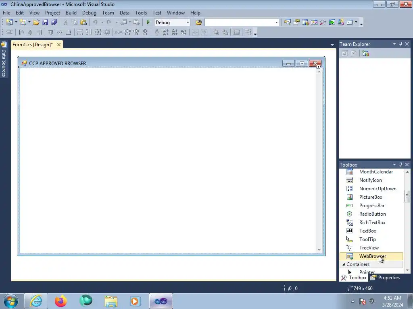The image size is (413, 309).
Task: Click the Save All icon
Action: click(54, 23)
